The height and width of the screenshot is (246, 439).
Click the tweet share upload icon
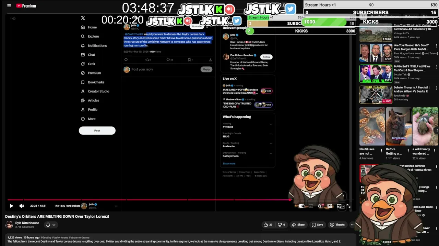pos(210,60)
